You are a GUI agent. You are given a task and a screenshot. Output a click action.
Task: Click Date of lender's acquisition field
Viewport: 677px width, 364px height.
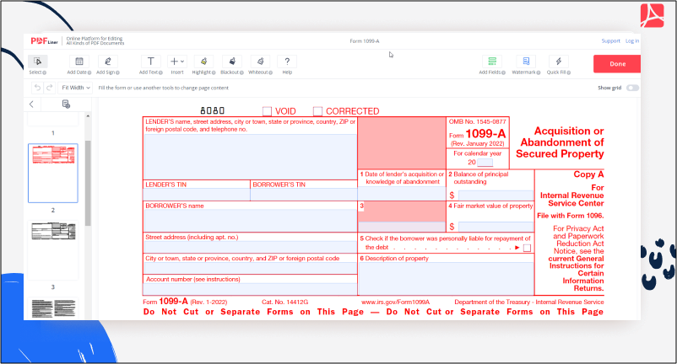click(x=402, y=194)
